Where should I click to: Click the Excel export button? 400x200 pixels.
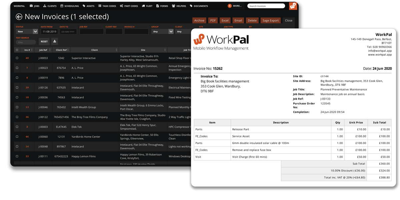click(225, 20)
